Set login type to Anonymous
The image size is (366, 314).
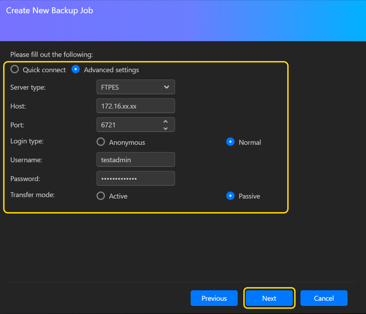pos(101,142)
